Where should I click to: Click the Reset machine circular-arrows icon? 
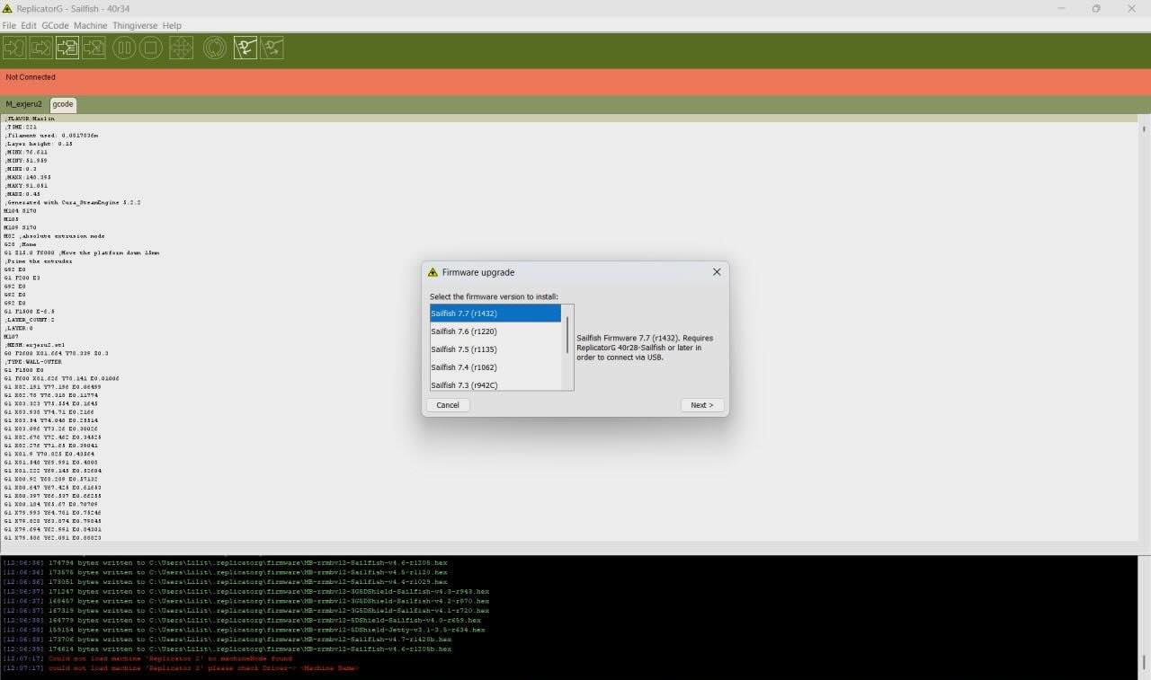click(x=215, y=48)
